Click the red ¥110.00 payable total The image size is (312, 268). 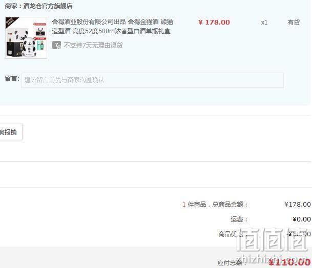tap(289, 262)
